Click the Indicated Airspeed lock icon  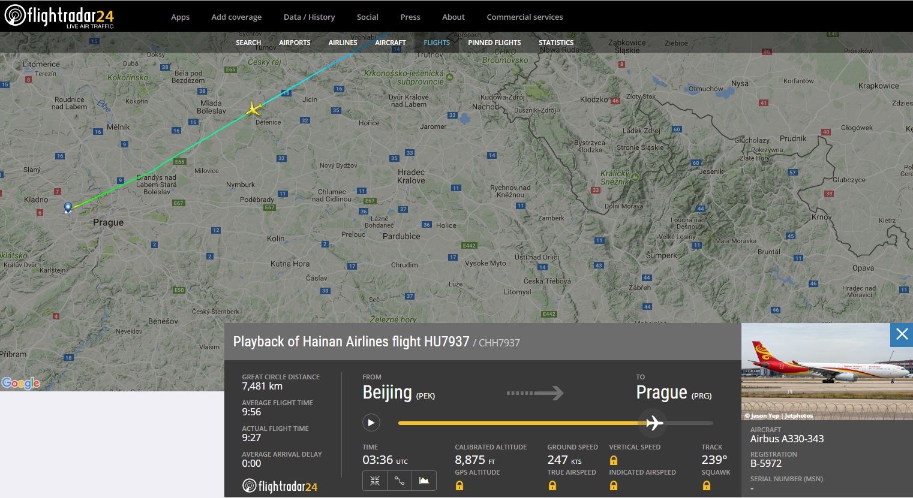click(x=614, y=485)
